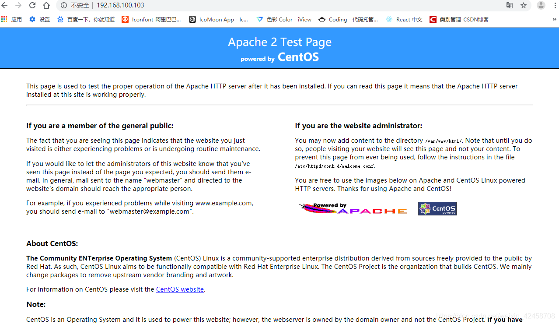Screen dimensions: 559x324
Task: Open the Apps grid shortcut in bookmarks bar
Action: point(12,19)
